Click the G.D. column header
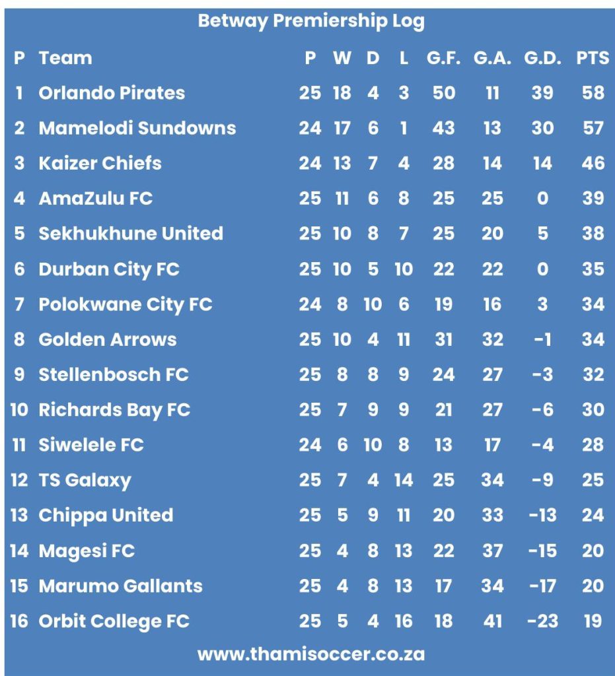This screenshot has width=615, height=676. (x=542, y=57)
